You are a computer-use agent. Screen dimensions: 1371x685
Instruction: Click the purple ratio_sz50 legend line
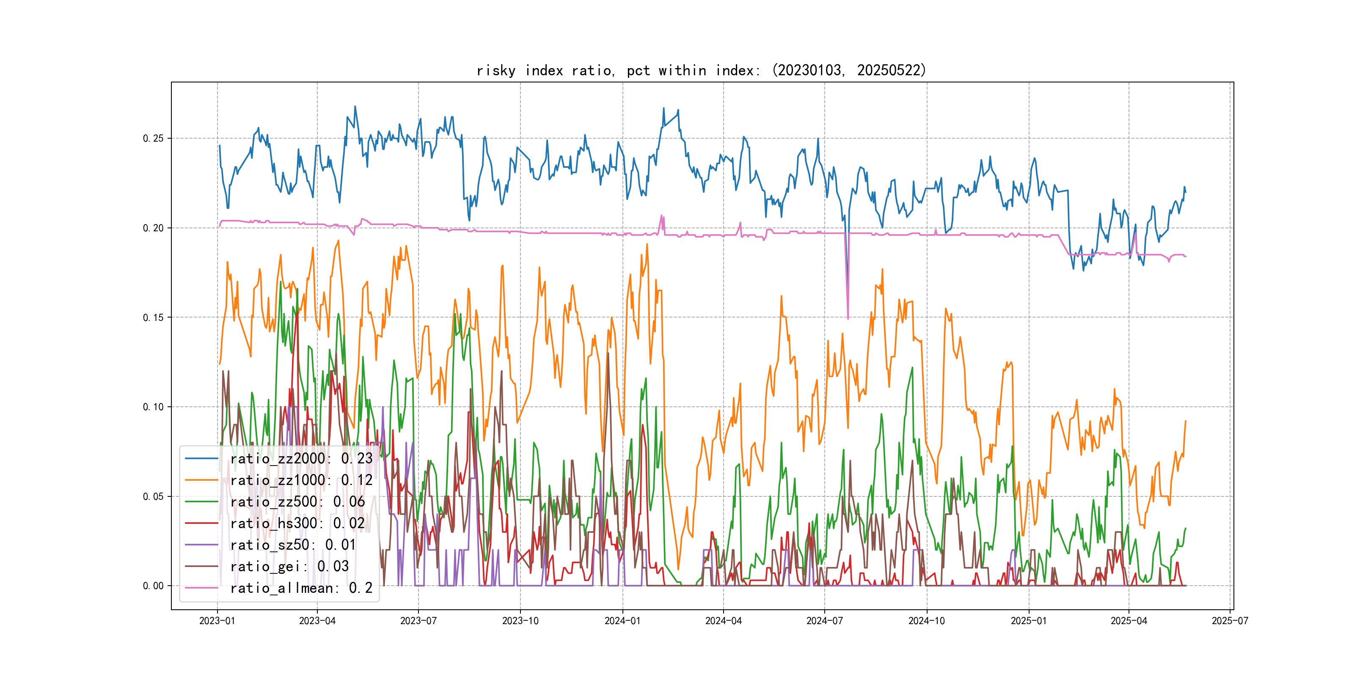coord(201,545)
